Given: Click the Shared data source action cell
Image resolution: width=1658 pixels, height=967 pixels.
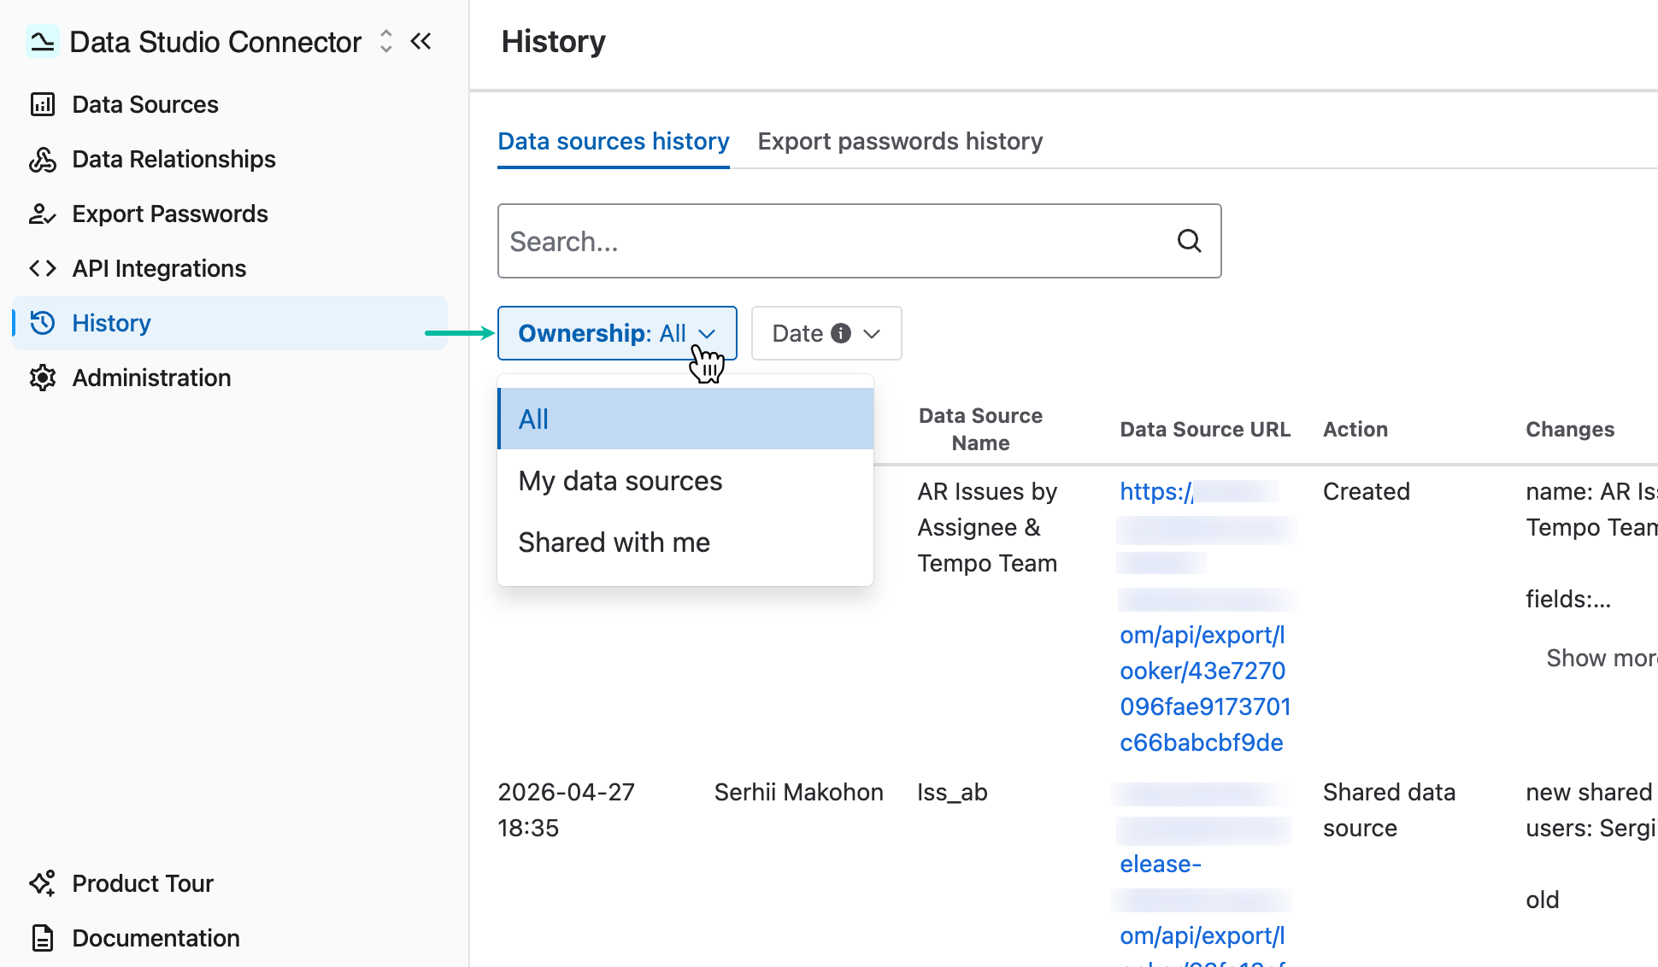Looking at the screenshot, I should [1389, 810].
